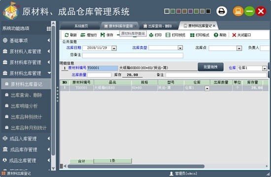
Task: Close the 原材料出库登记 tab
Action: [x=214, y=26]
